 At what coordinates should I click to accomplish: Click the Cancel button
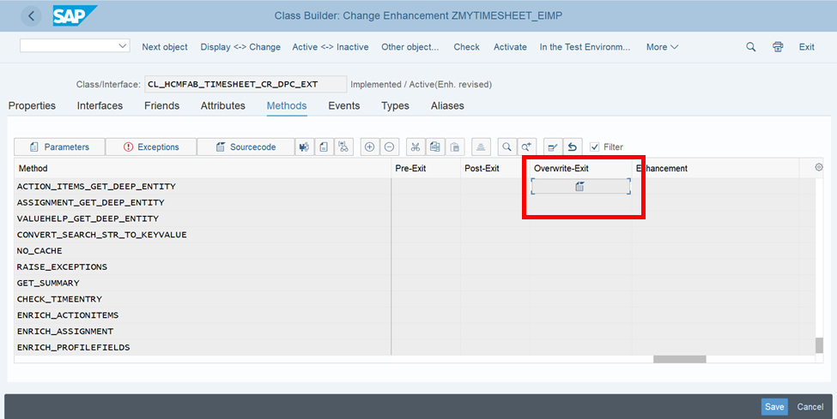[810, 407]
